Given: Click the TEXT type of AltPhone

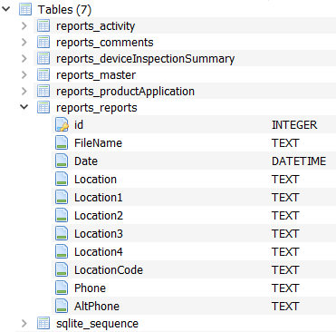Looking at the screenshot, I should (x=285, y=306).
